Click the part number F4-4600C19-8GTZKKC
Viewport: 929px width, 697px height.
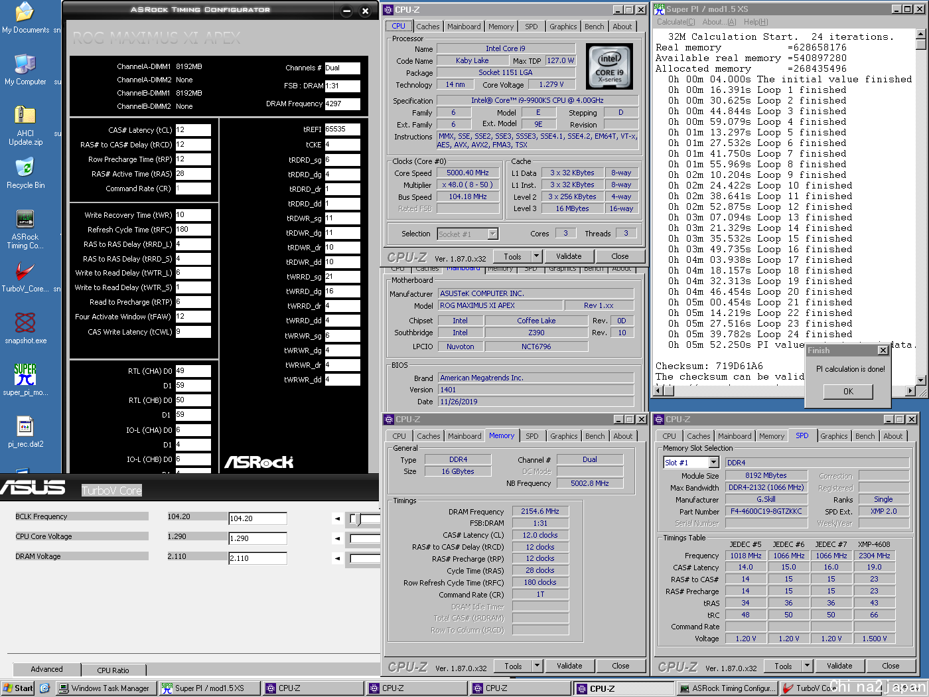(x=766, y=511)
